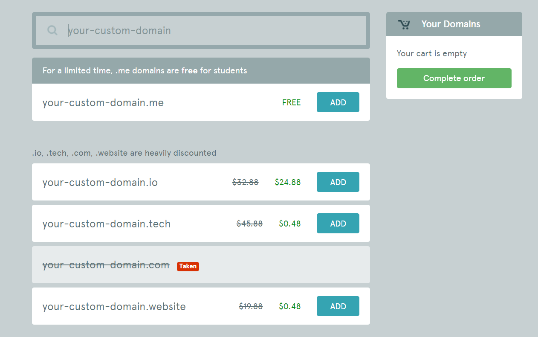Click the domain search input field
The width and height of the screenshot is (538, 337).
200,30
